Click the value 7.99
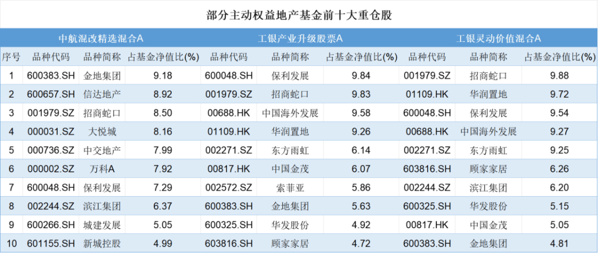Viewport: 598px width, 253px height. [x=162, y=151]
